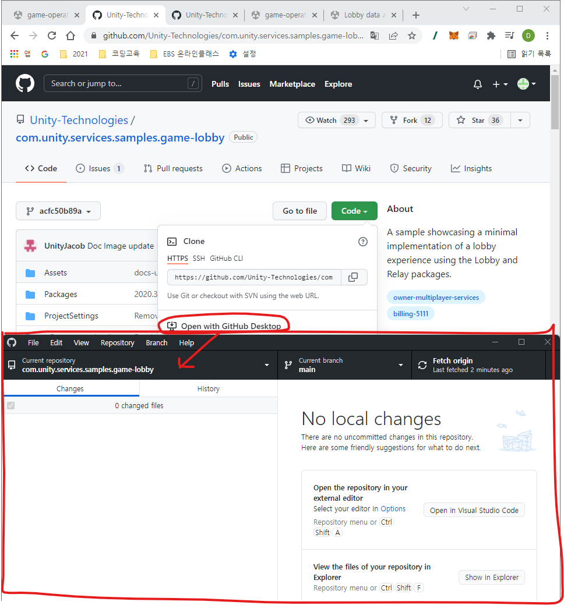The width and height of the screenshot is (564, 605).
Task: Click the green slash extension icon
Action: click(x=435, y=36)
